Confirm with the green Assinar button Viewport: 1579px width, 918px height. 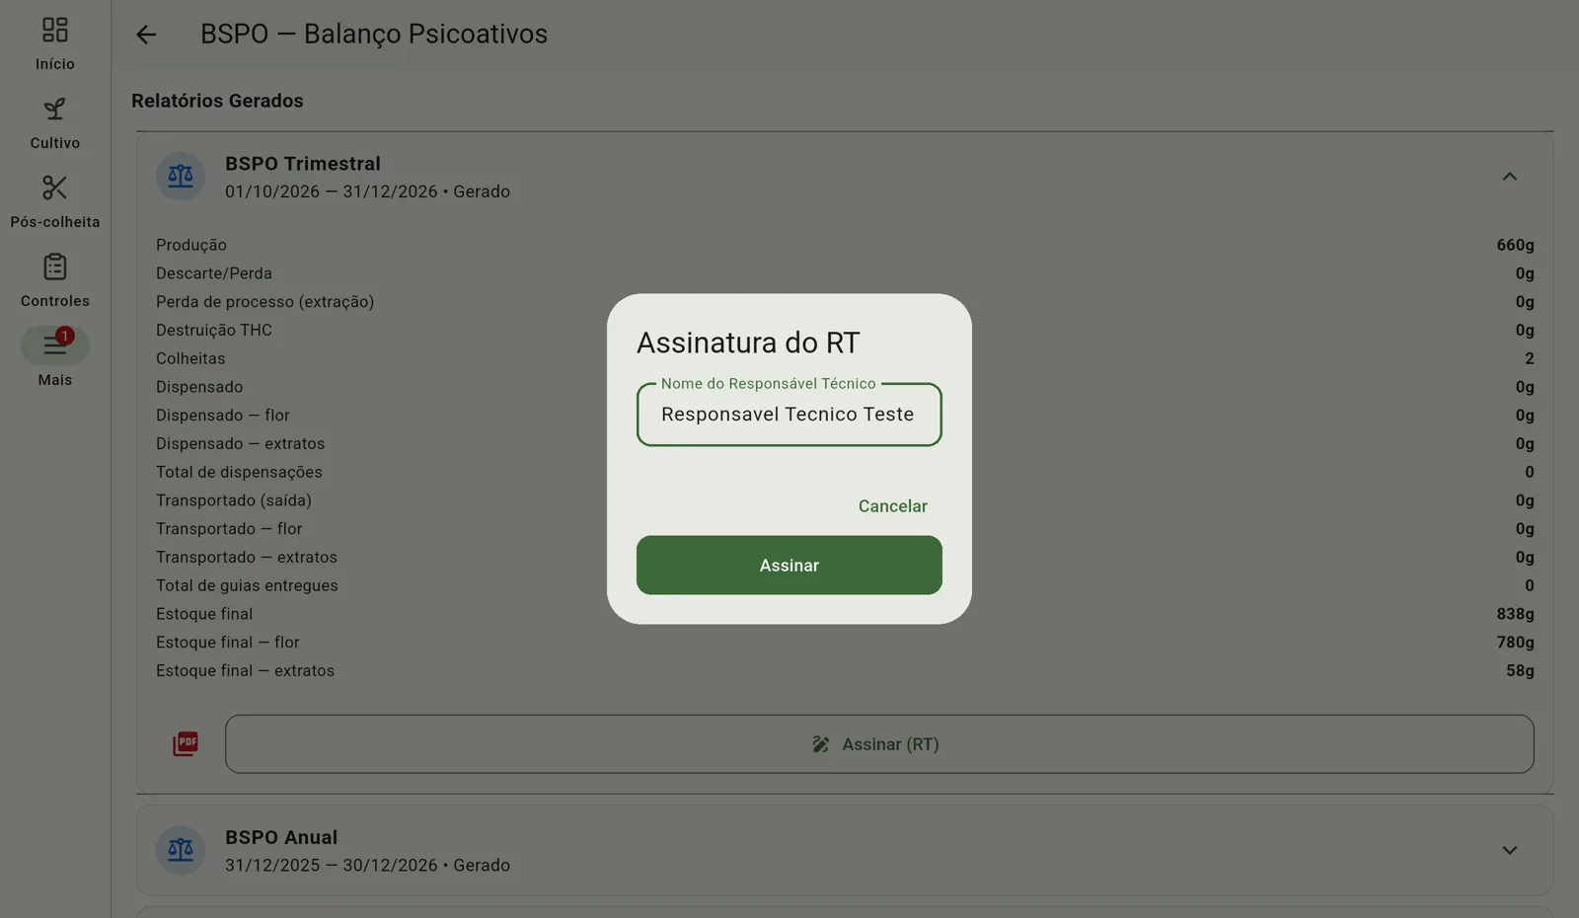[789, 566]
